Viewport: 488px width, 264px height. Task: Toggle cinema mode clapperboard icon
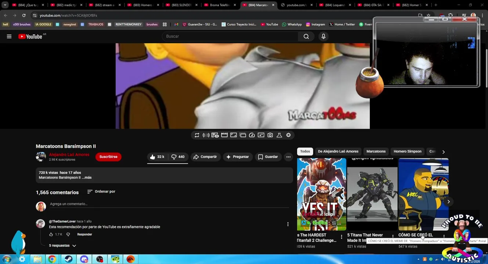point(224,135)
